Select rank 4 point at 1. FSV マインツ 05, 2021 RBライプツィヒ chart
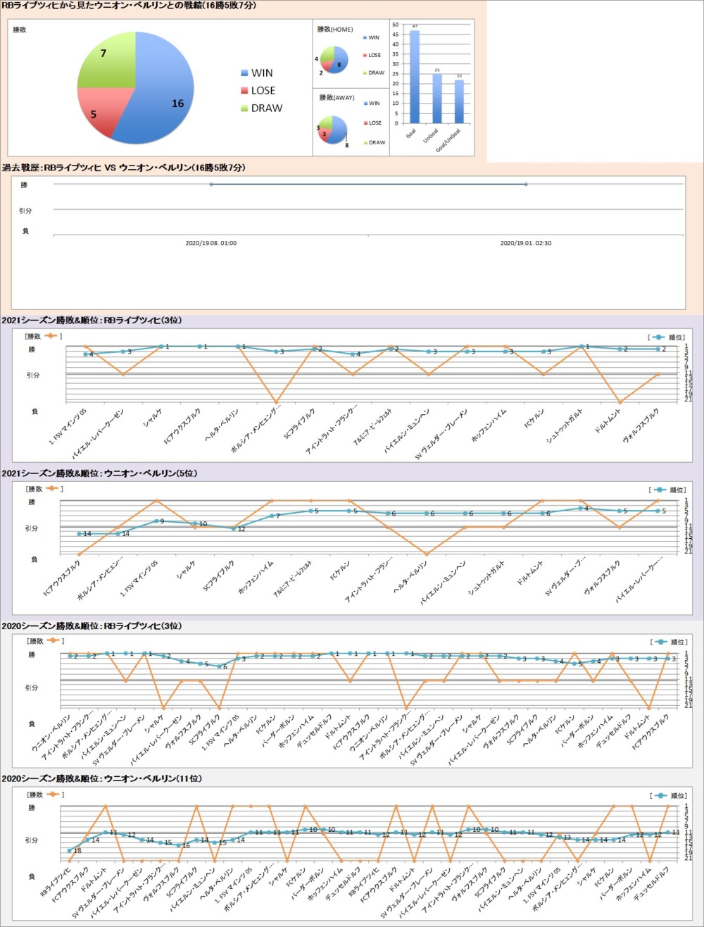704x927 pixels. [x=85, y=354]
